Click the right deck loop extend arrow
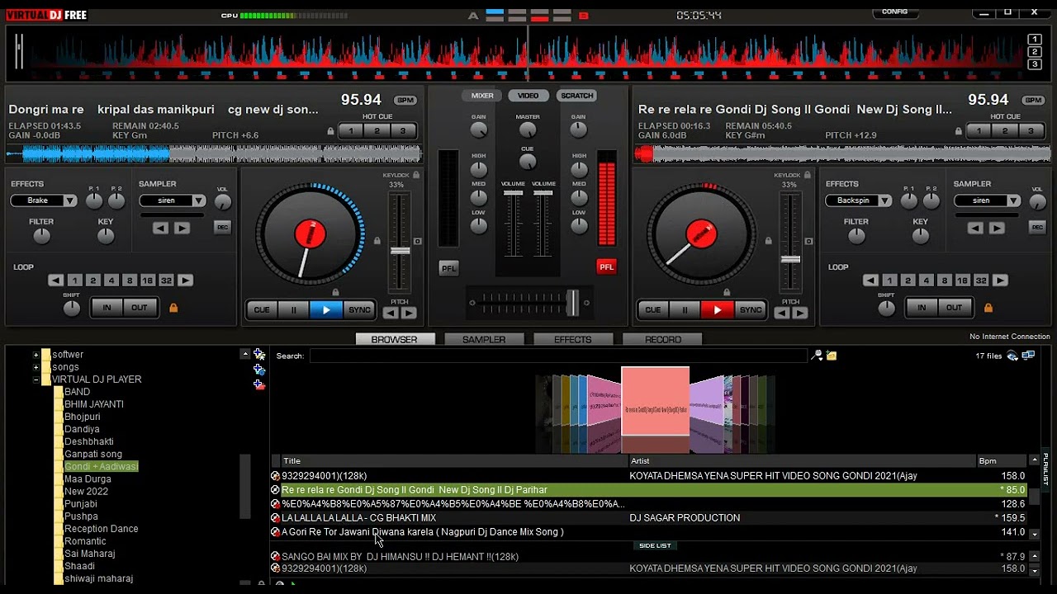1057x594 pixels. point(1000,280)
